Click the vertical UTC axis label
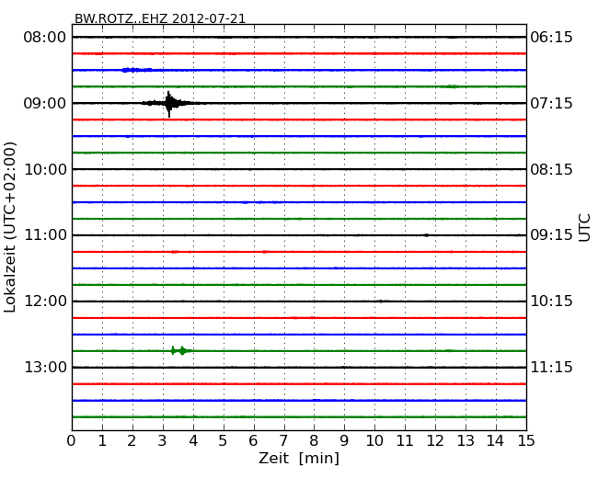 point(584,228)
